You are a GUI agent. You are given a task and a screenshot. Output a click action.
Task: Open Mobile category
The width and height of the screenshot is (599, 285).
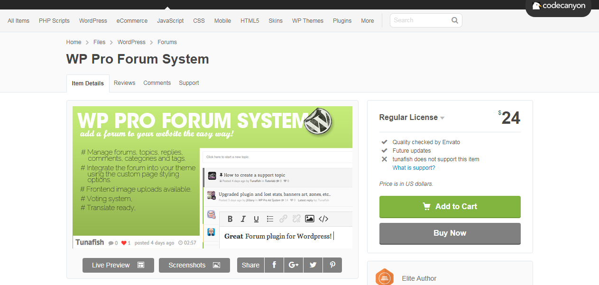click(x=222, y=21)
